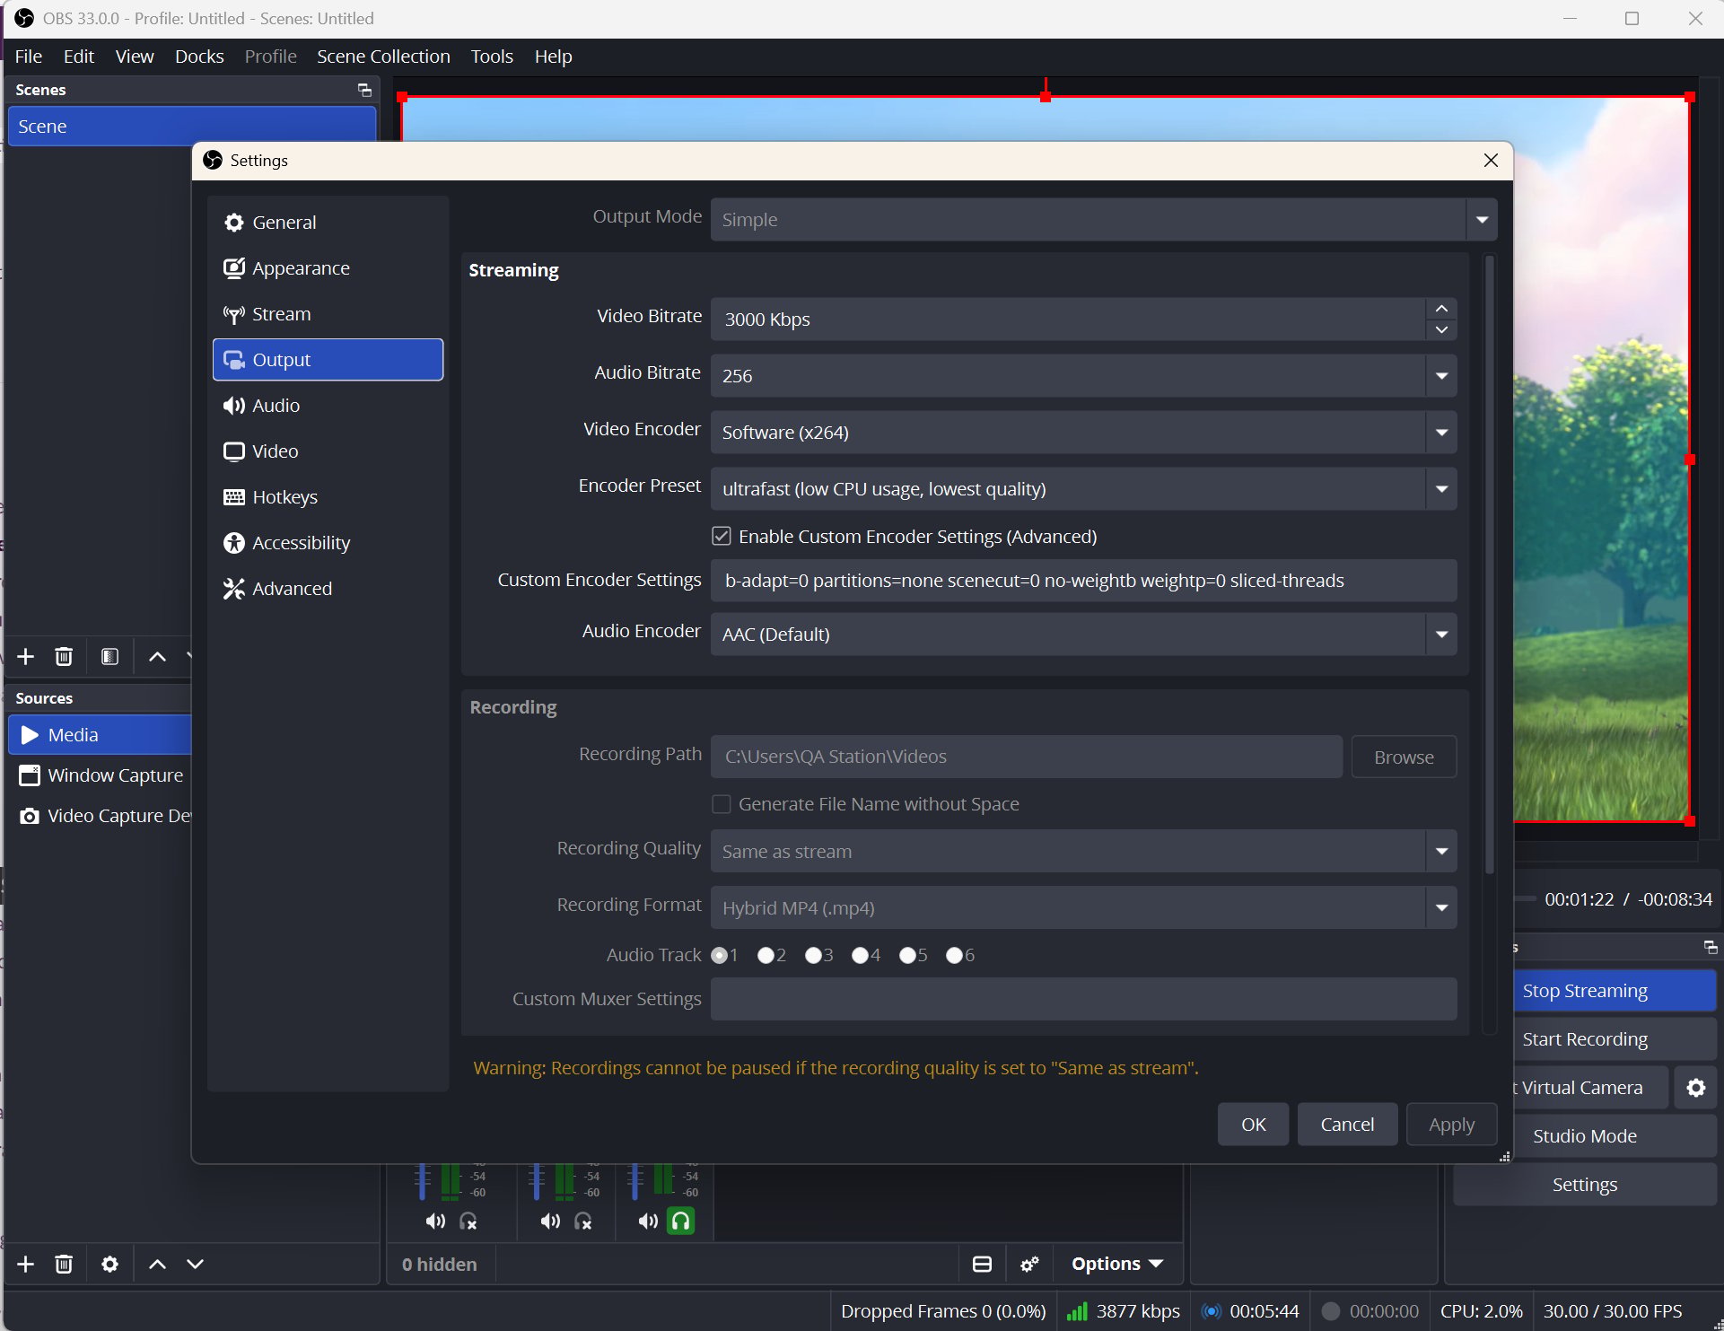The height and width of the screenshot is (1331, 1724).
Task: Open Advanced settings category
Action: pos(328,588)
